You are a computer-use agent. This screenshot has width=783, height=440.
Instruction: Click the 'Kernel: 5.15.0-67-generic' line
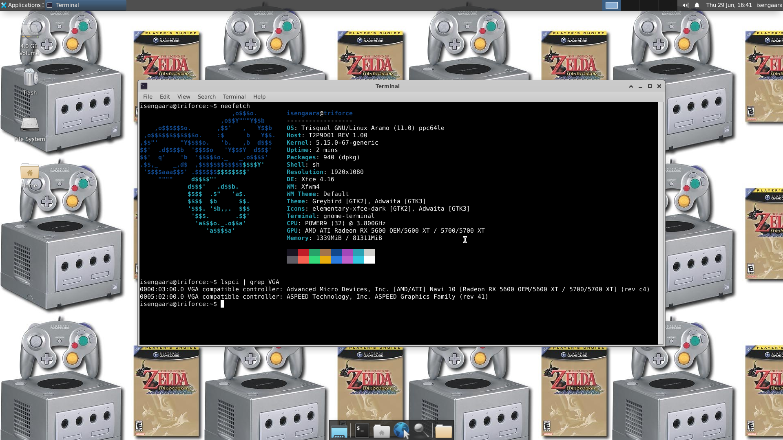(332, 143)
